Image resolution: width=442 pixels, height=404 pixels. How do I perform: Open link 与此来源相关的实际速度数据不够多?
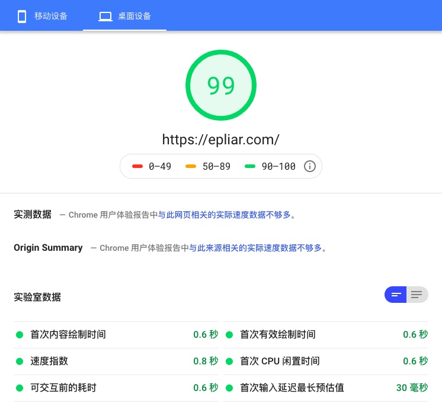[x=255, y=248]
